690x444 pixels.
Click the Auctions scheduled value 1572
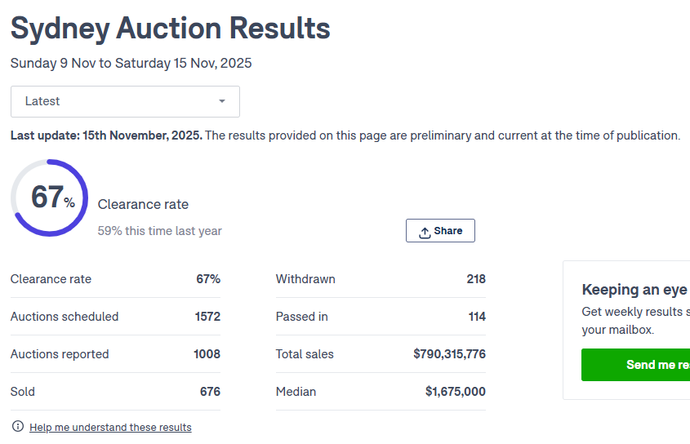207,317
